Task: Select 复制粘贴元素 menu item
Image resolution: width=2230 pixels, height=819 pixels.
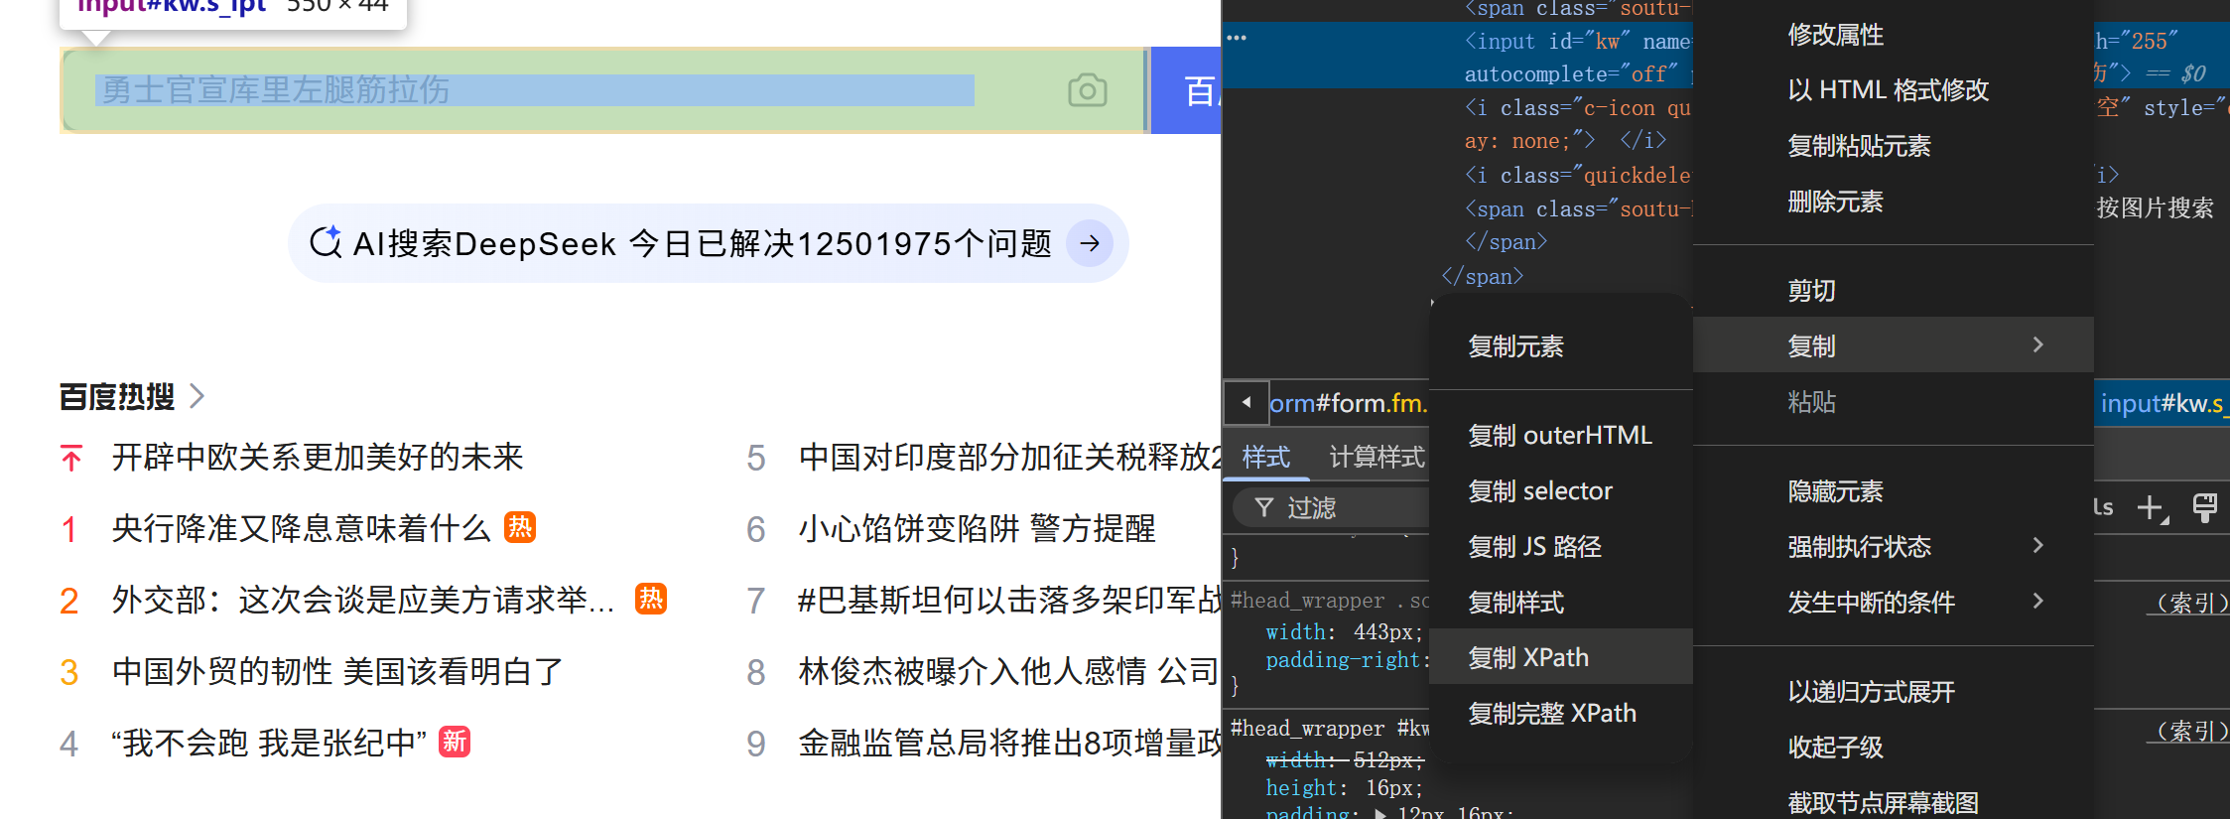Action: pos(1859,146)
